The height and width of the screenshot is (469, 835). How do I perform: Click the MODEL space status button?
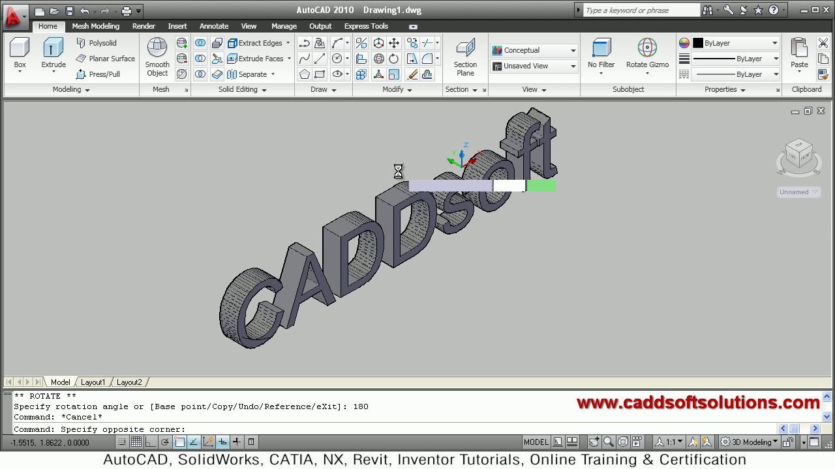tap(536, 442)
